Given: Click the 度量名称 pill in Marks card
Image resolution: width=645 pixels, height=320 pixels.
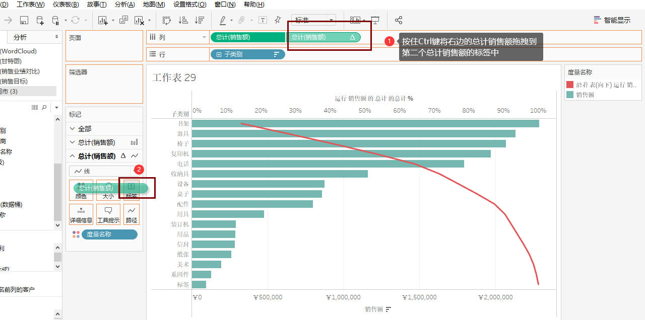Looking at the screenshot, I should coord(109,234).
